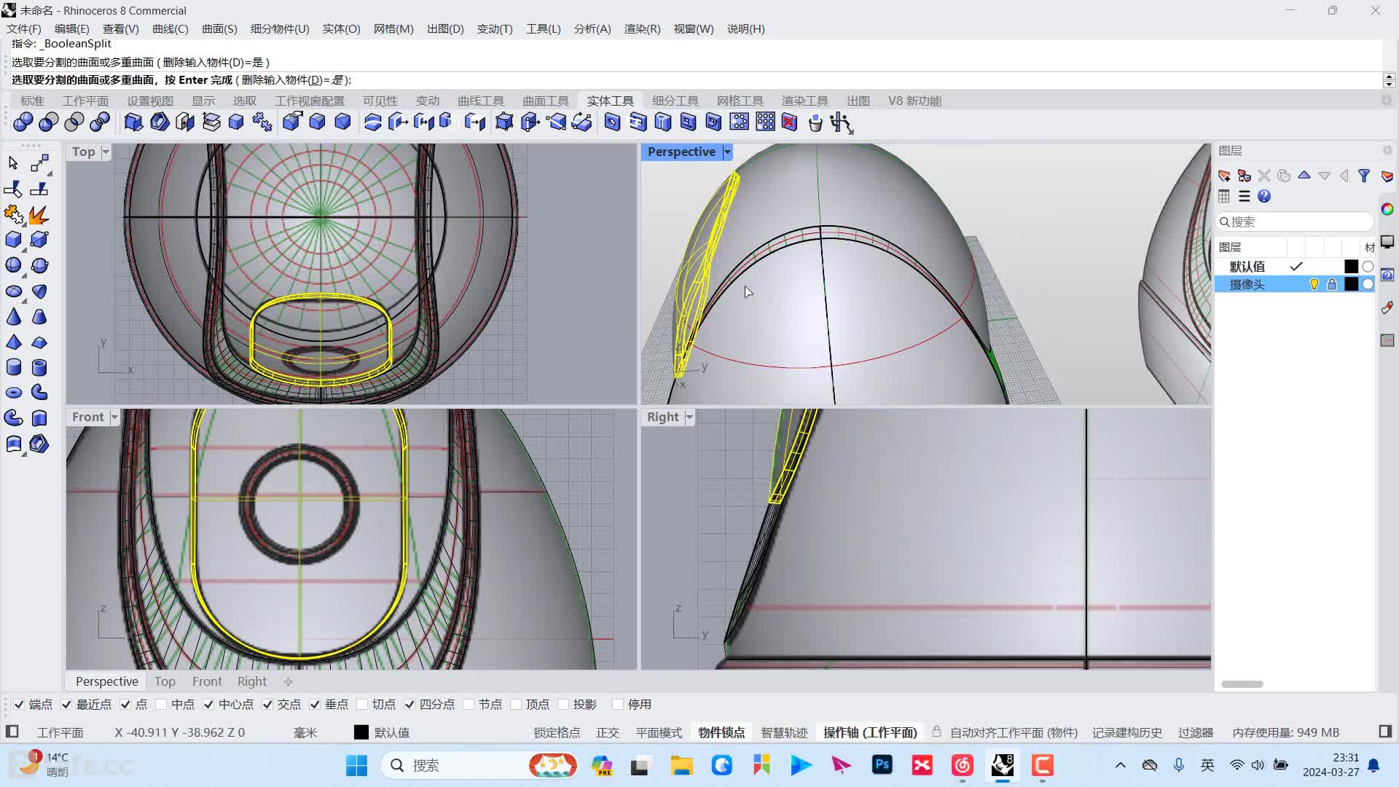Enable the 节点 (Knot) osnap checkbox
This screenshot has width=1399, height=787.
[x=469, y=704]
